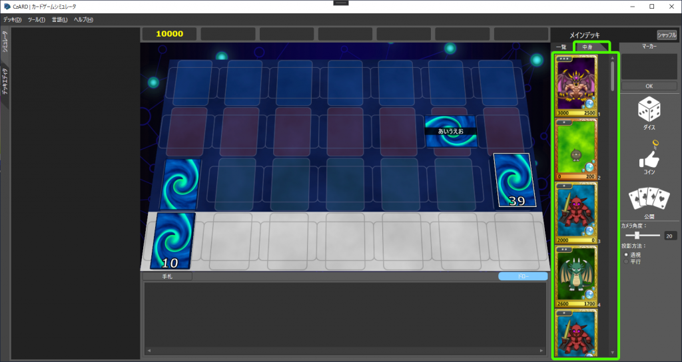Choose 平行 parallel projection
682x362 pixels.
pyautogui.click(x=626, y=262)
